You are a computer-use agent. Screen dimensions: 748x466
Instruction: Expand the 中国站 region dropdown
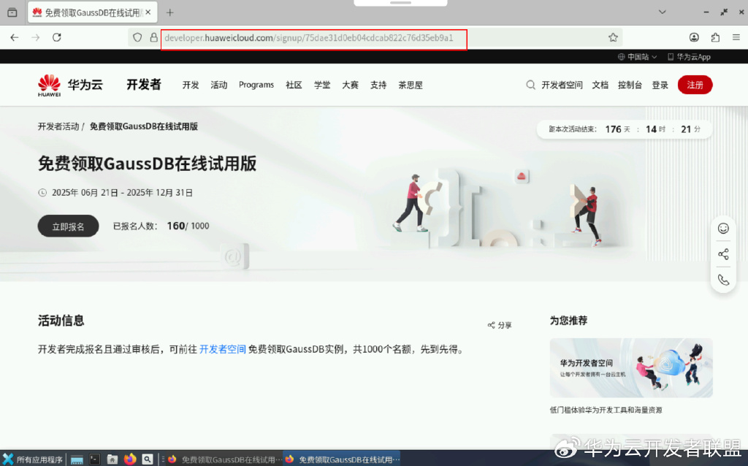pos(637,57)
